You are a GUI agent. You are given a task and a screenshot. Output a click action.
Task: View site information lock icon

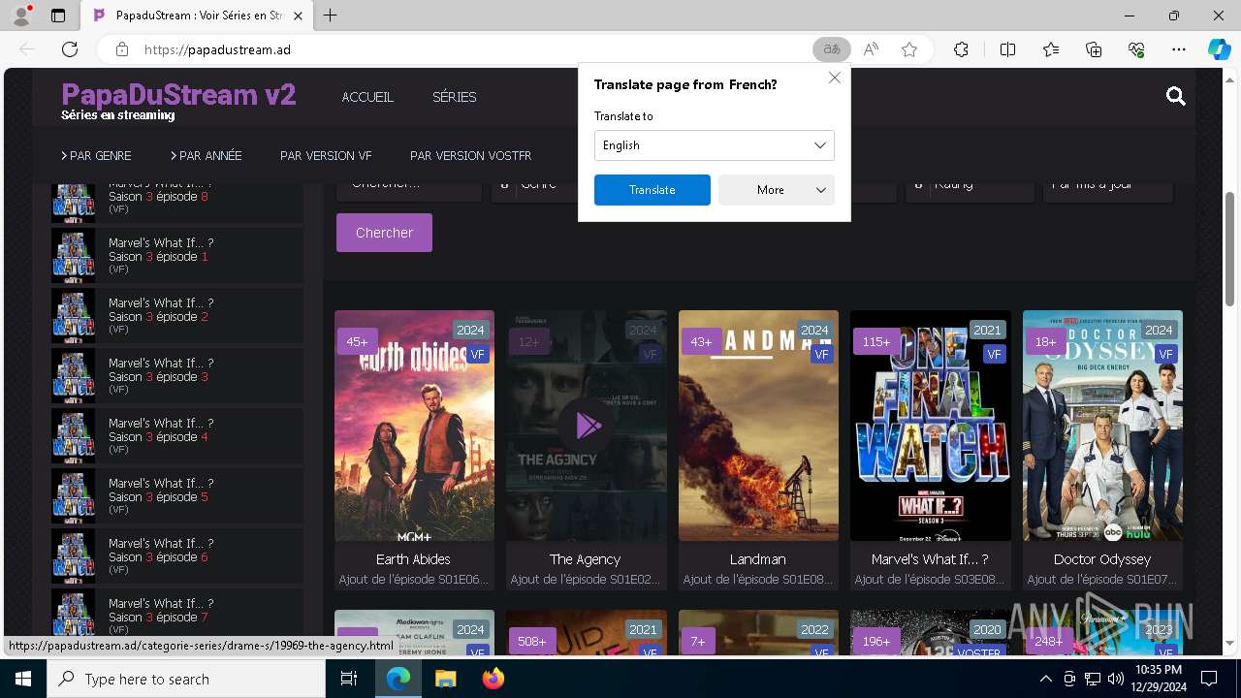point(122,49)
